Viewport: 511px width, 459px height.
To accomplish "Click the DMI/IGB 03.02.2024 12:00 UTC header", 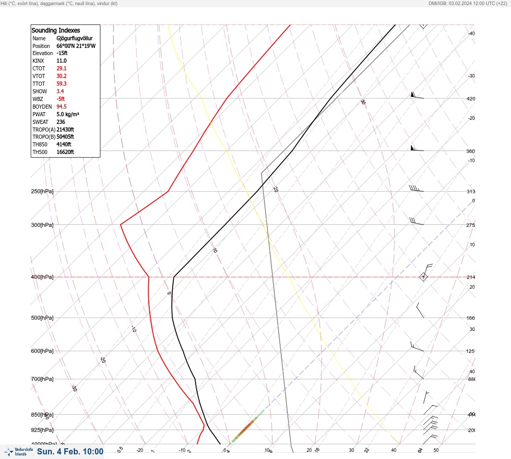I will click(468, 3).
